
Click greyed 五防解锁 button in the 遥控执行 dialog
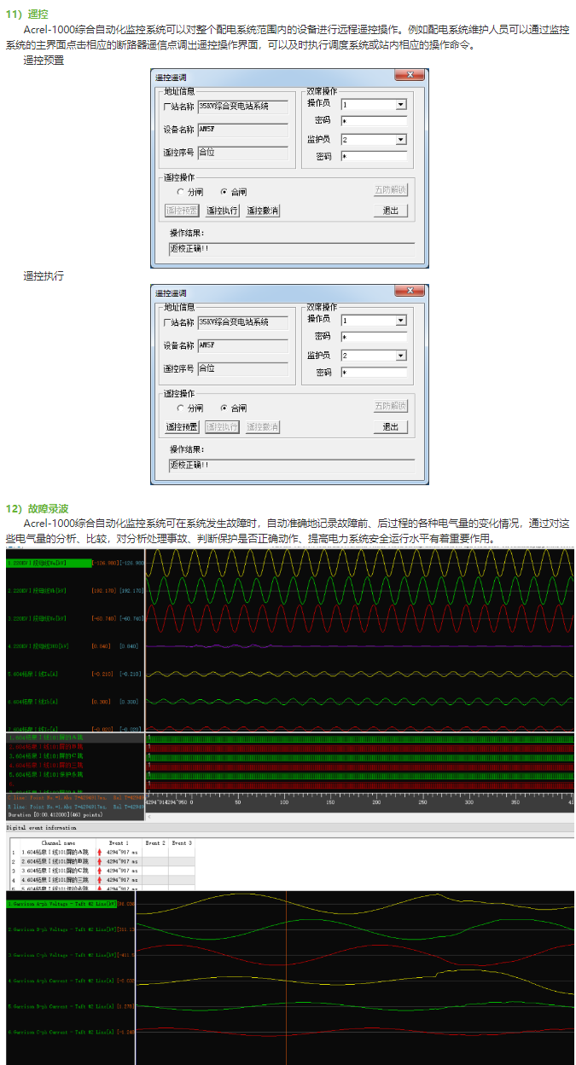[x=391, y=406]
